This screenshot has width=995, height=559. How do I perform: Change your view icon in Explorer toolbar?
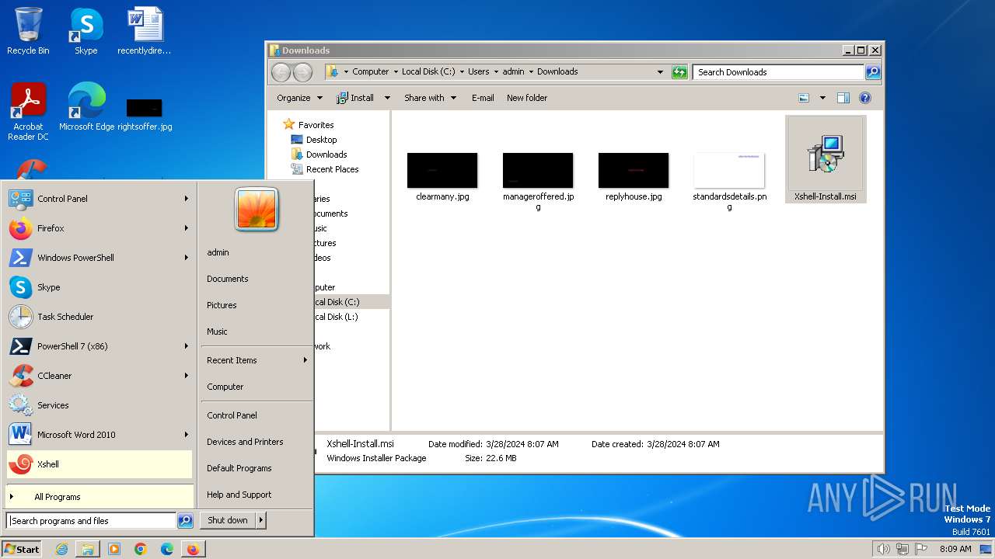[x=804, y=98]
